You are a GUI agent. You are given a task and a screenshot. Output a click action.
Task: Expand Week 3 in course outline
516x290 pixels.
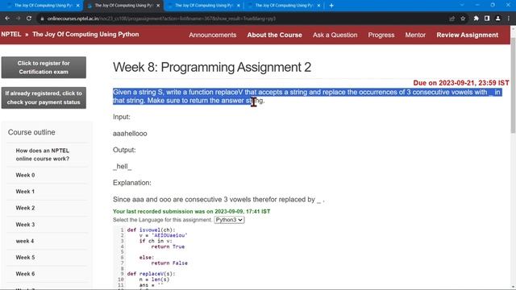(25, 225)
